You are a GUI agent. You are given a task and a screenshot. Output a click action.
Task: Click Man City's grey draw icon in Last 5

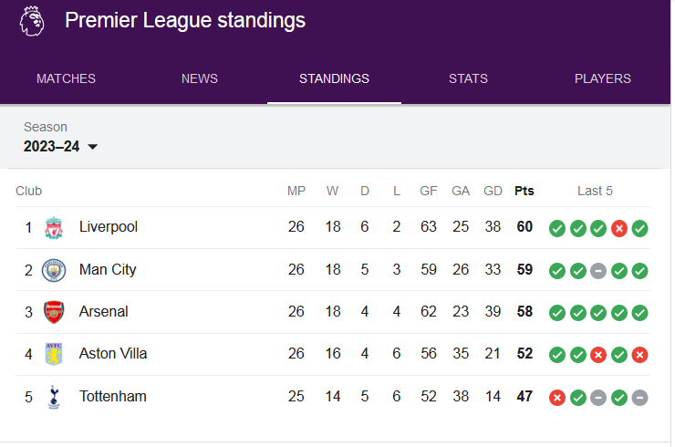pos(598,271)
